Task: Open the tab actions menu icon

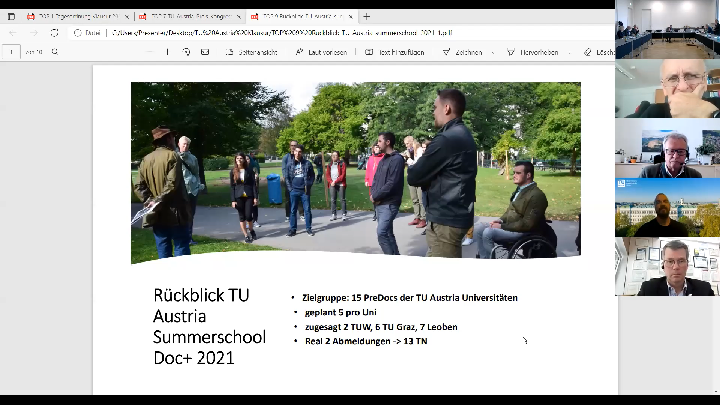Action: pos(11,16)
